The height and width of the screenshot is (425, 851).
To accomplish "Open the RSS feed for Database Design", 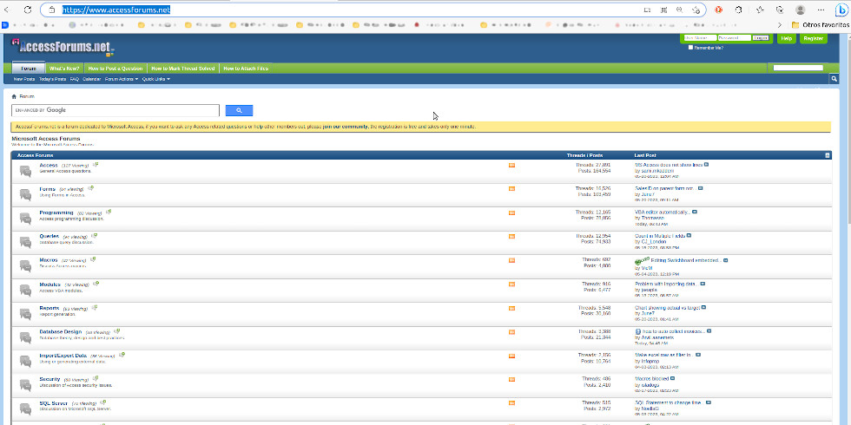I will 511,331.
